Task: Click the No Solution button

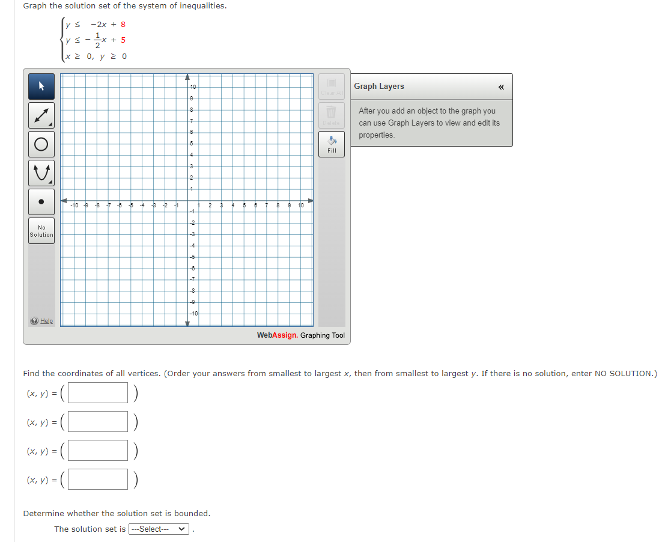Action: 41,231
